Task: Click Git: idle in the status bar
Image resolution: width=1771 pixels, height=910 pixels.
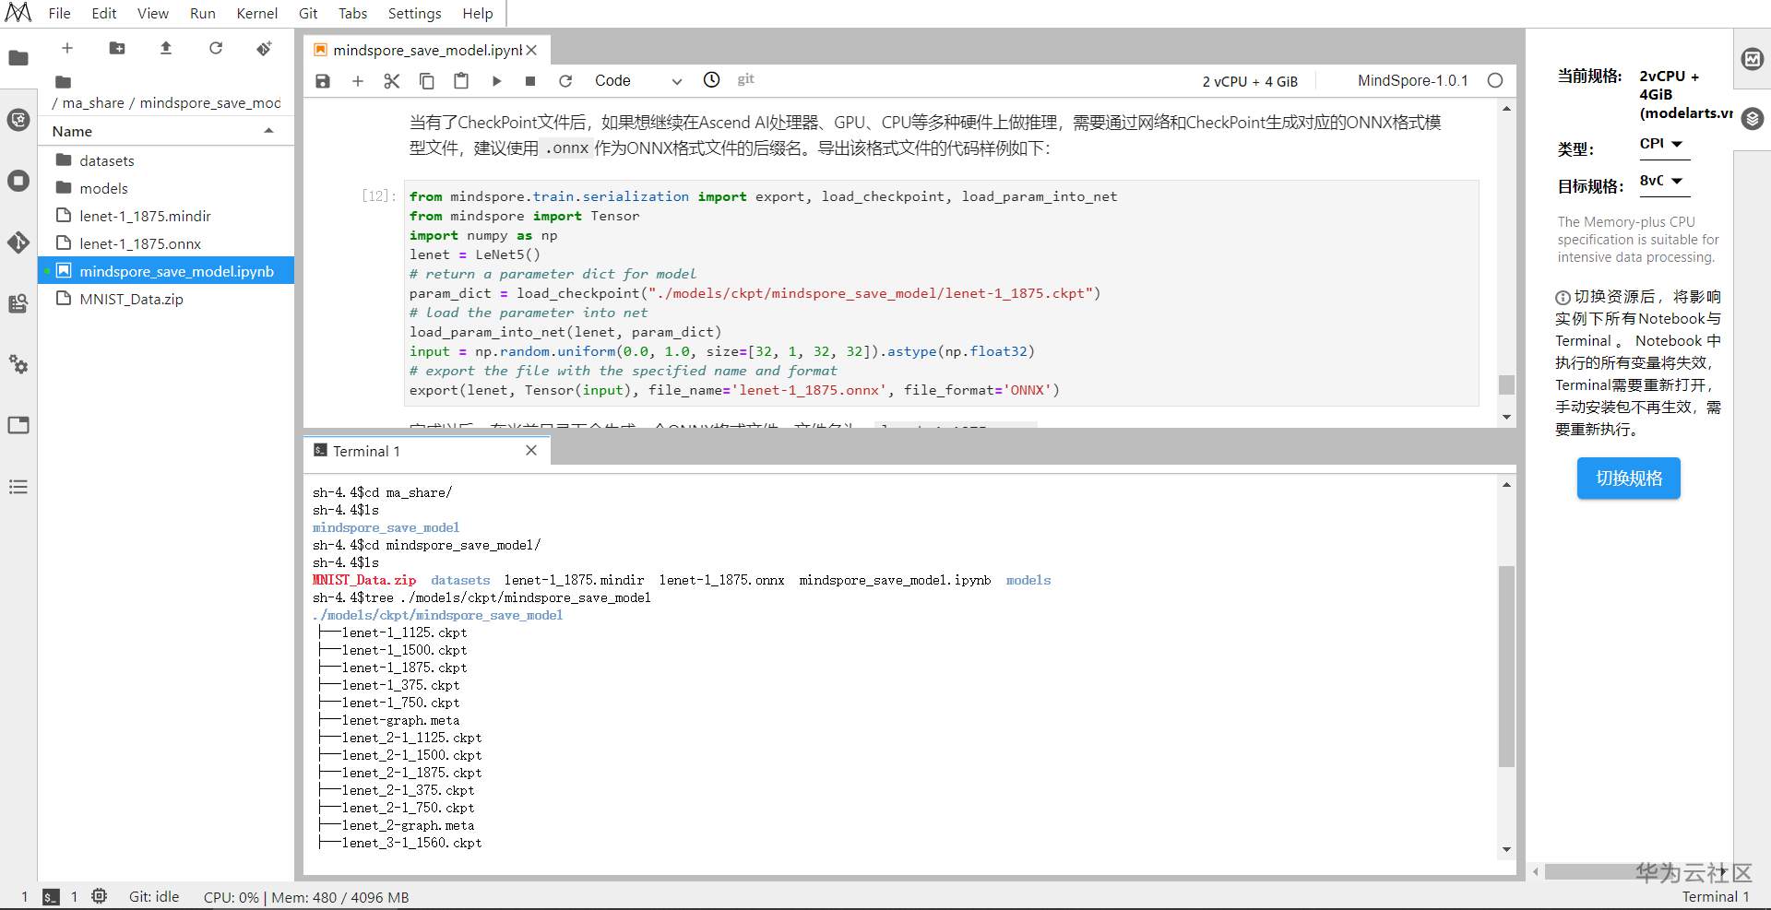Action: 154,896
